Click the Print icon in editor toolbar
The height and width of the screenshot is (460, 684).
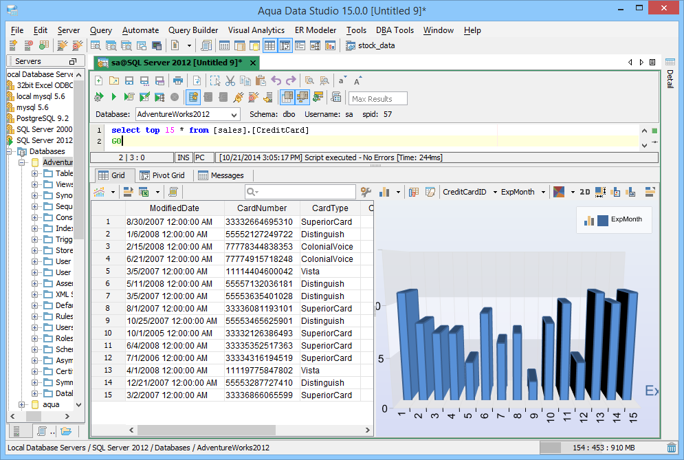(179, 80)
